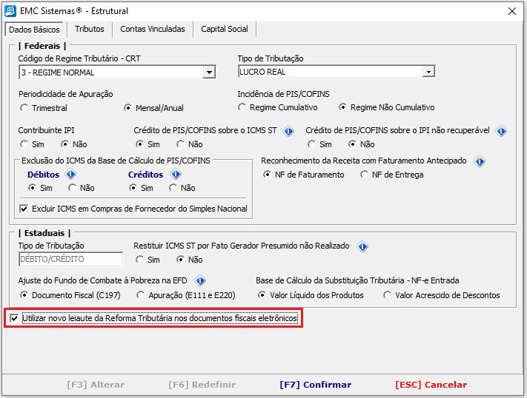Screen dimensions: 527x398
Task: Click the 3 - REGIME NORMAL combo box text
Action: click(58, 72)
